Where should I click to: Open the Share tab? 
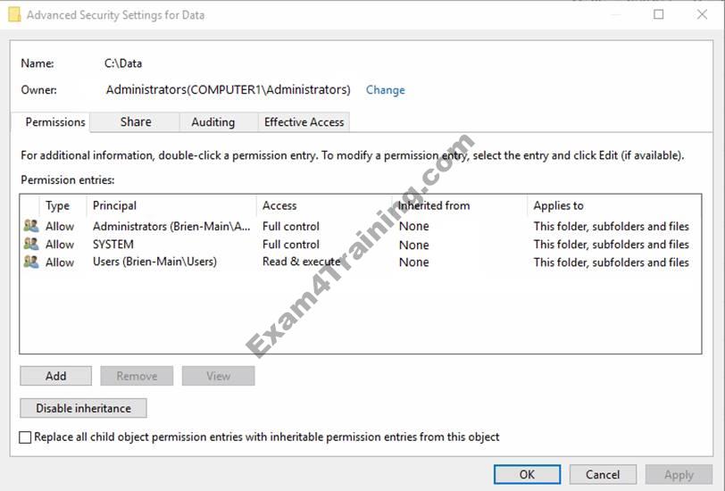136,122
